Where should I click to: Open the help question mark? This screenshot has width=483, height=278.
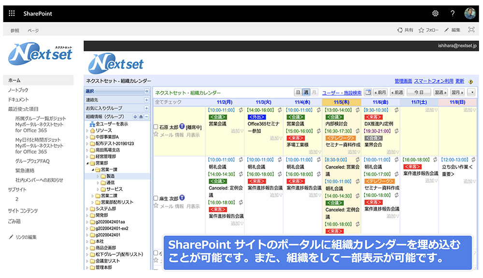(452, 13)
